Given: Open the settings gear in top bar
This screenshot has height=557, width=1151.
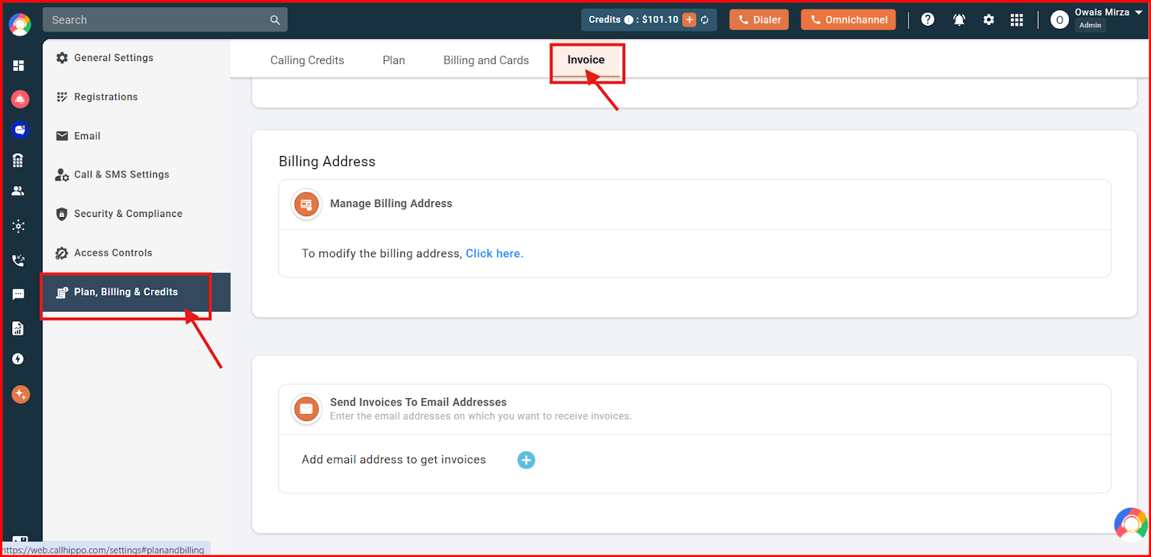Looking at the screenshot, I should coord(989,19).
